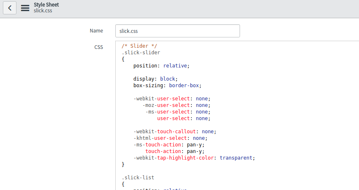Image resolution: width=359 pixels, height=190 pixels.
Task: Click the -webkit-user-select: none line
Action: [x=172, y=99]
